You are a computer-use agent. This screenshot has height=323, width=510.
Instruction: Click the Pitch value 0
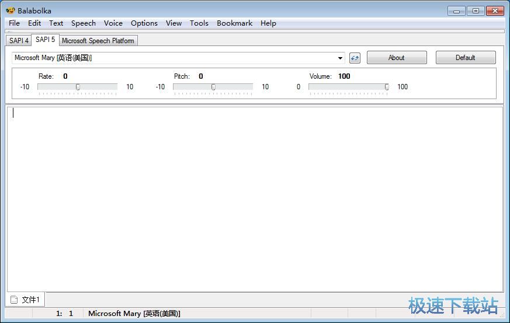201,76
